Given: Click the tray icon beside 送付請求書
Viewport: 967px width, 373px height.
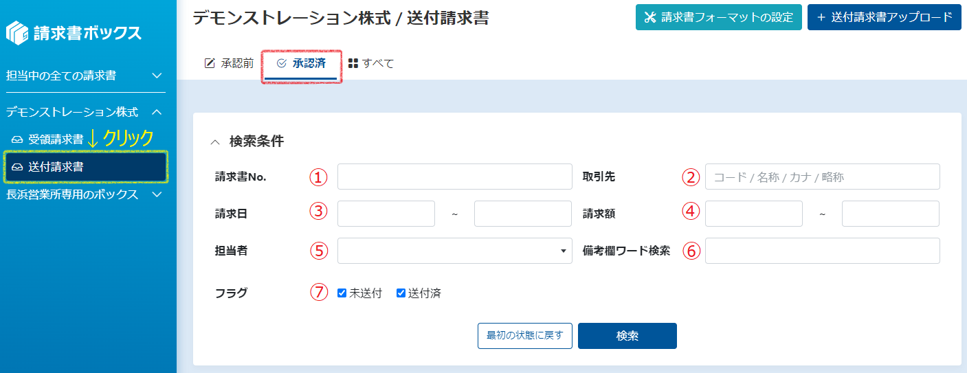Looking at the screenshot, I should (x=17, y=167).
